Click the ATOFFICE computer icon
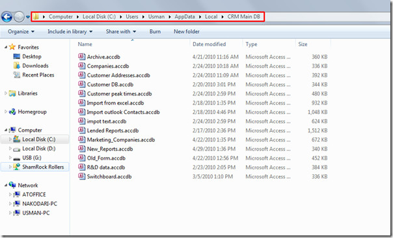Screen dimensions: 393x238 coord(17,195)
